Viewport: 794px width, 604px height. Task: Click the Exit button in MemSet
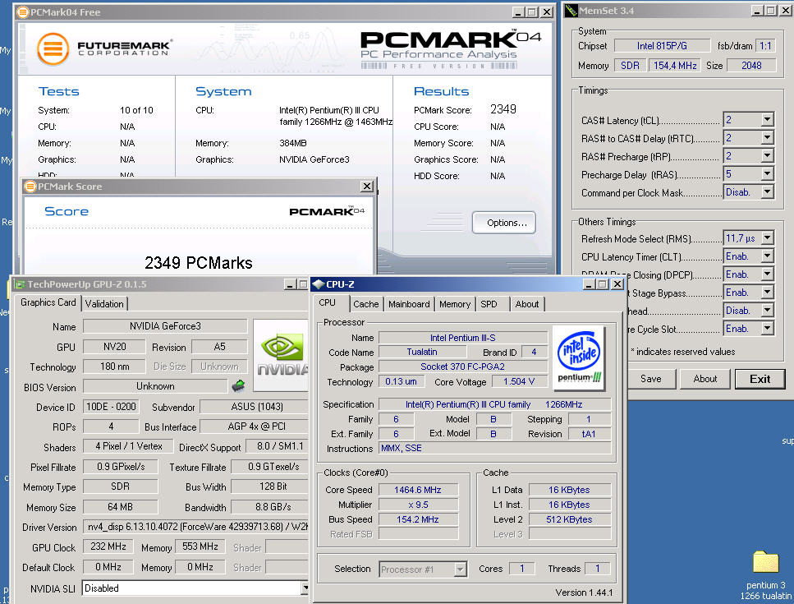(x=760, y=379)
